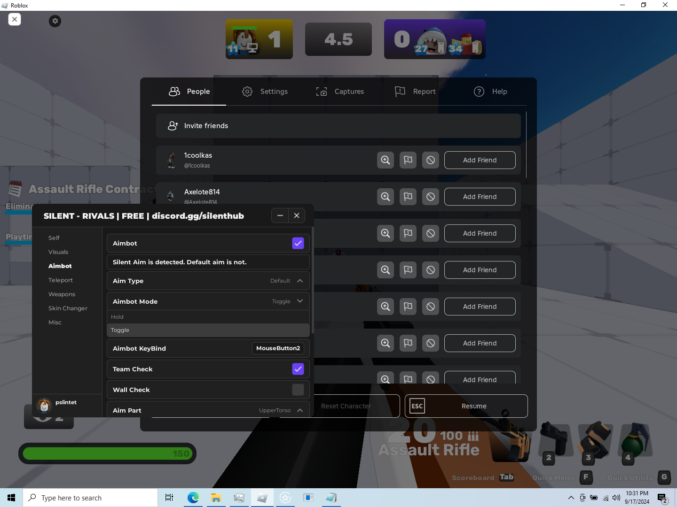
Task: Add Axelote814 as friend
Action: [x=480, y=197]
